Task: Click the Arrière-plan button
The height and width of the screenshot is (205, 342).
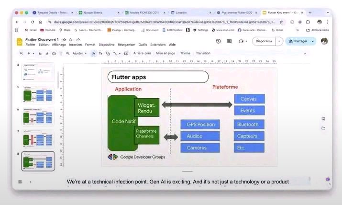Action: (x=142, y=53)
